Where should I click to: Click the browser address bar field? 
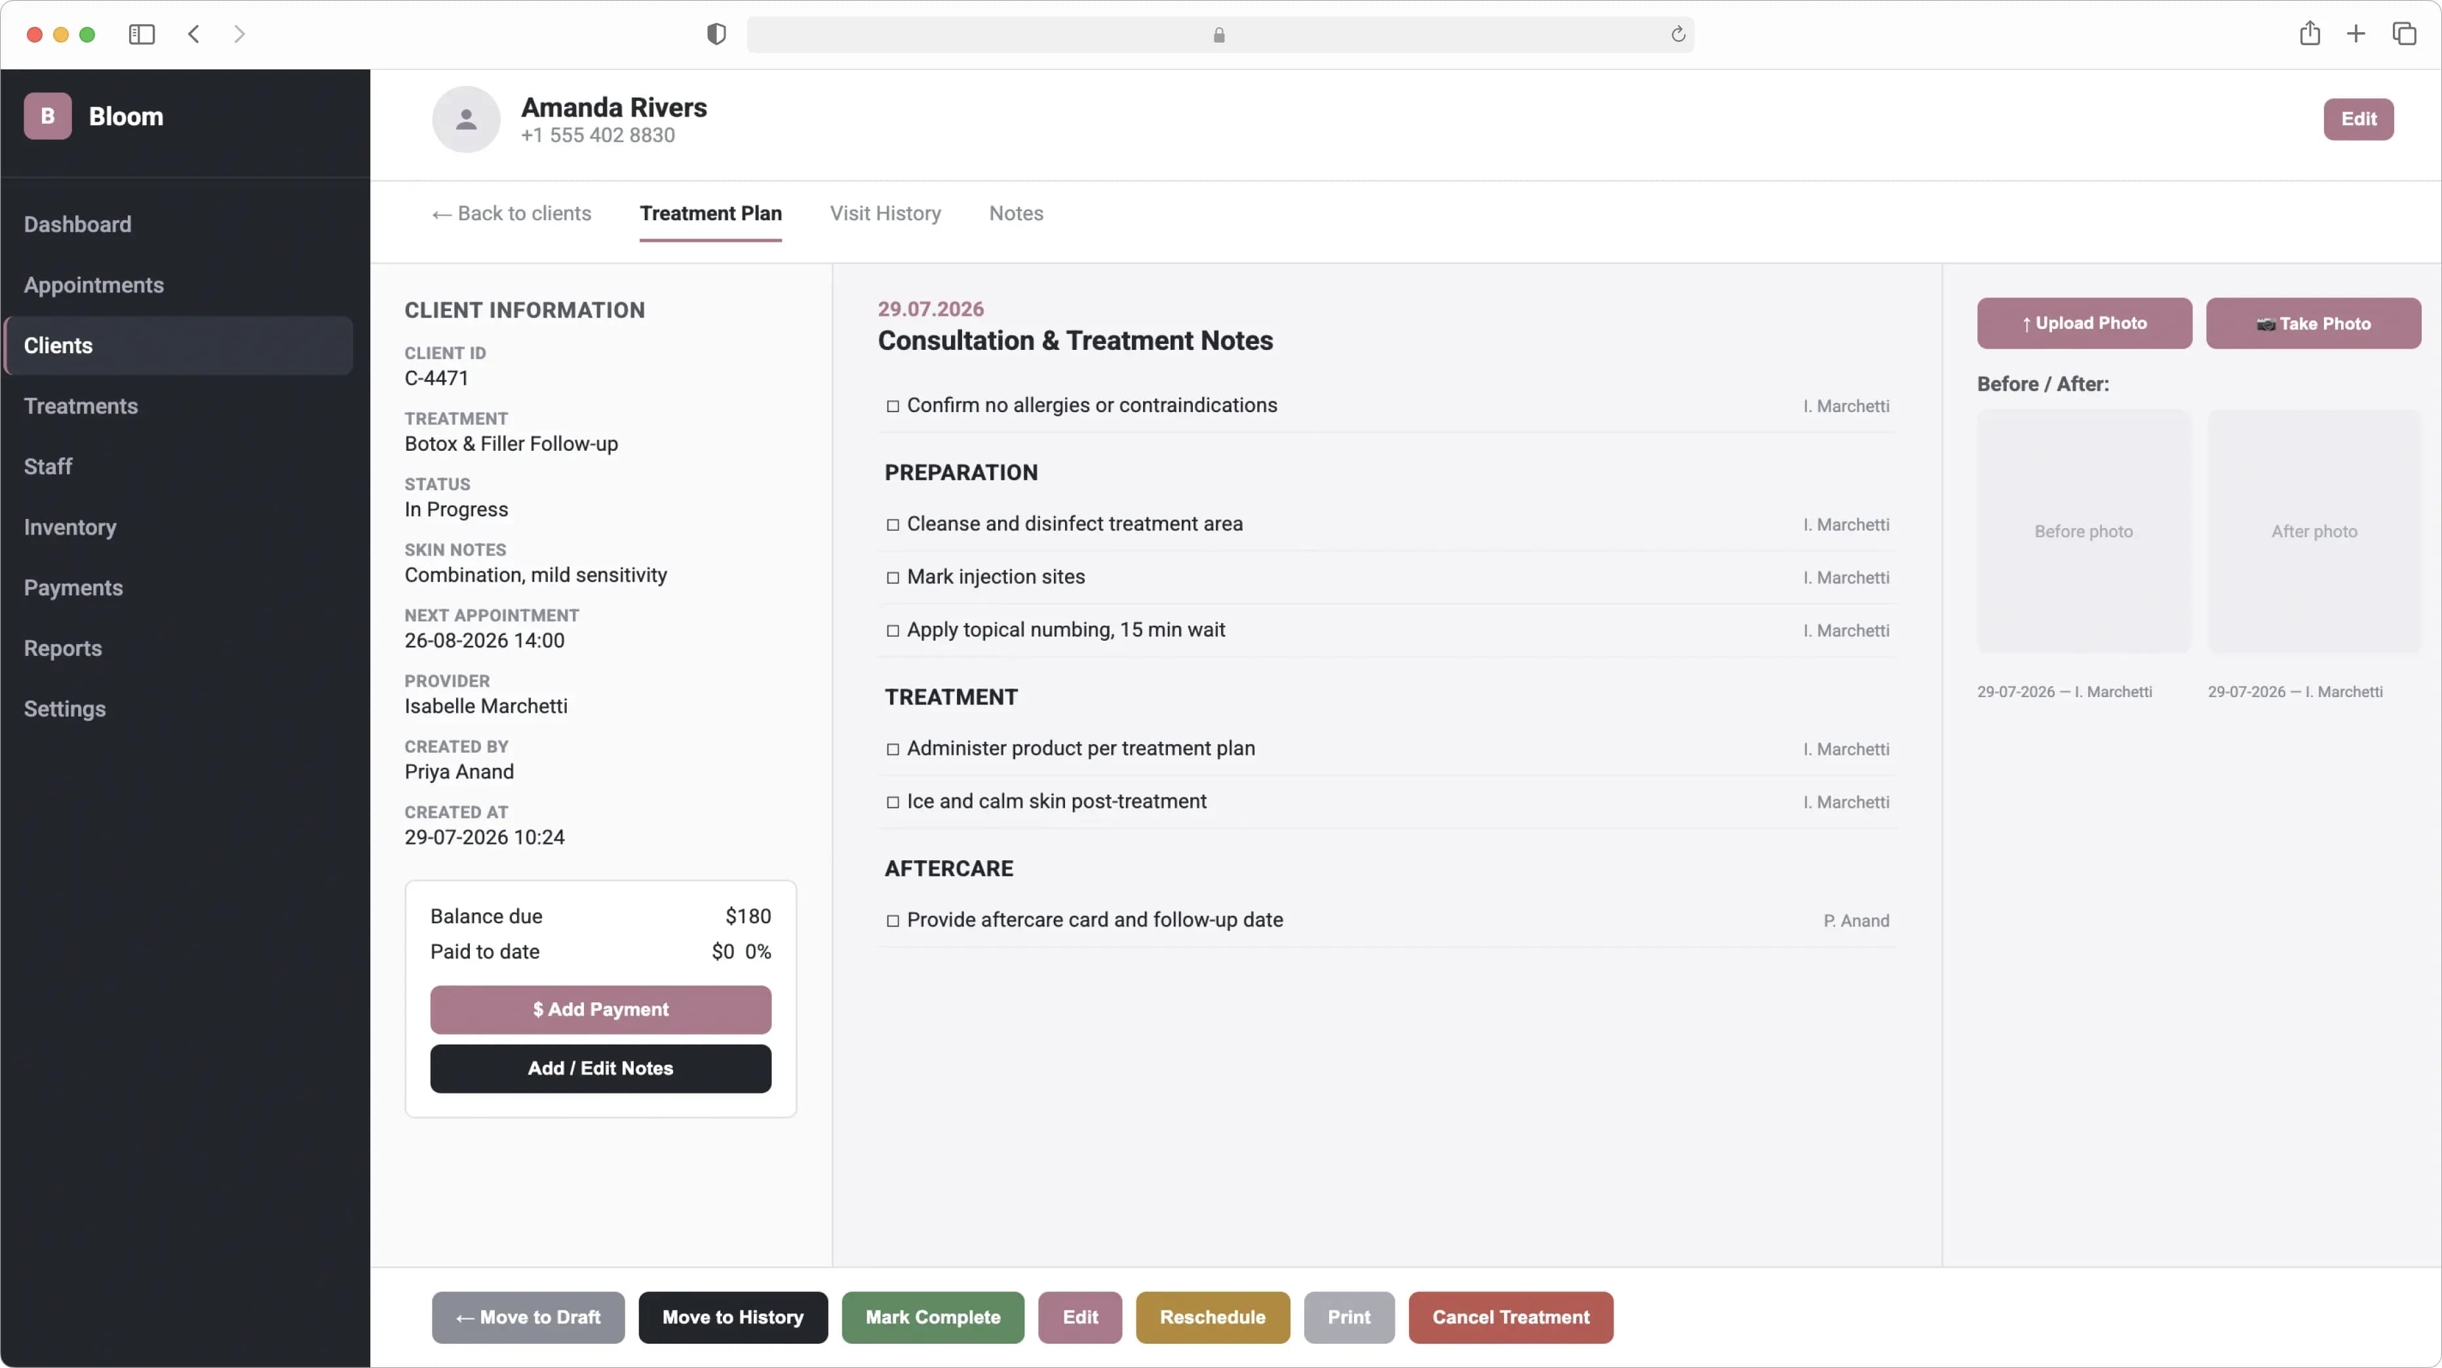pos(1220,35)
